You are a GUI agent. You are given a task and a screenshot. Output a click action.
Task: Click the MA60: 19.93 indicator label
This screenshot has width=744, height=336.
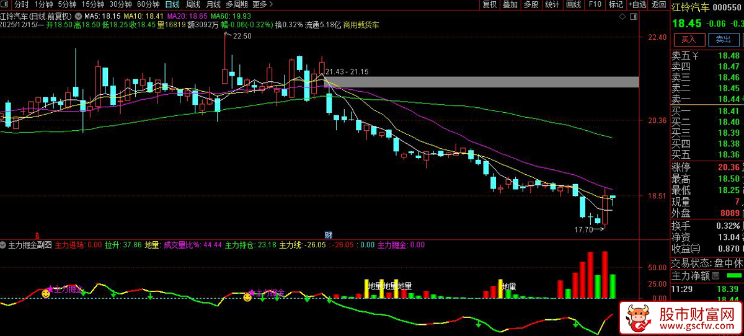pos(231,15)
